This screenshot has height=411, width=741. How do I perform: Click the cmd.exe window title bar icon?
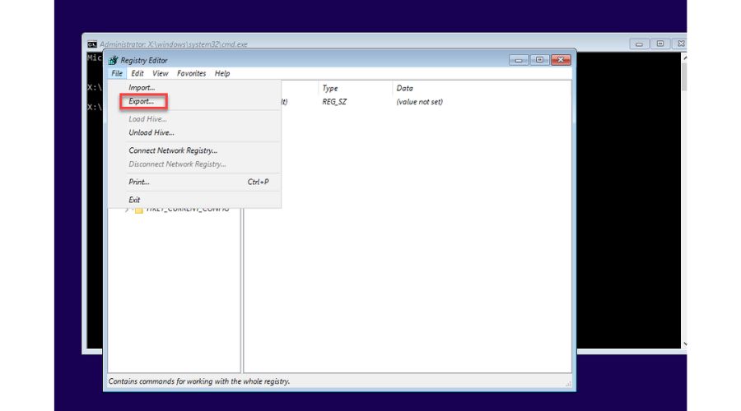tap(92, 44)
